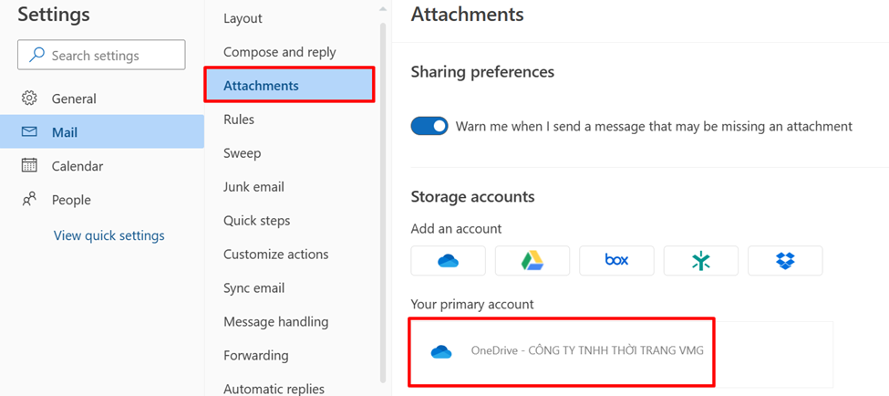The image size is (889, 396).
Task: Add a OneDrive storage account
Action: click(x=448, y=260)
